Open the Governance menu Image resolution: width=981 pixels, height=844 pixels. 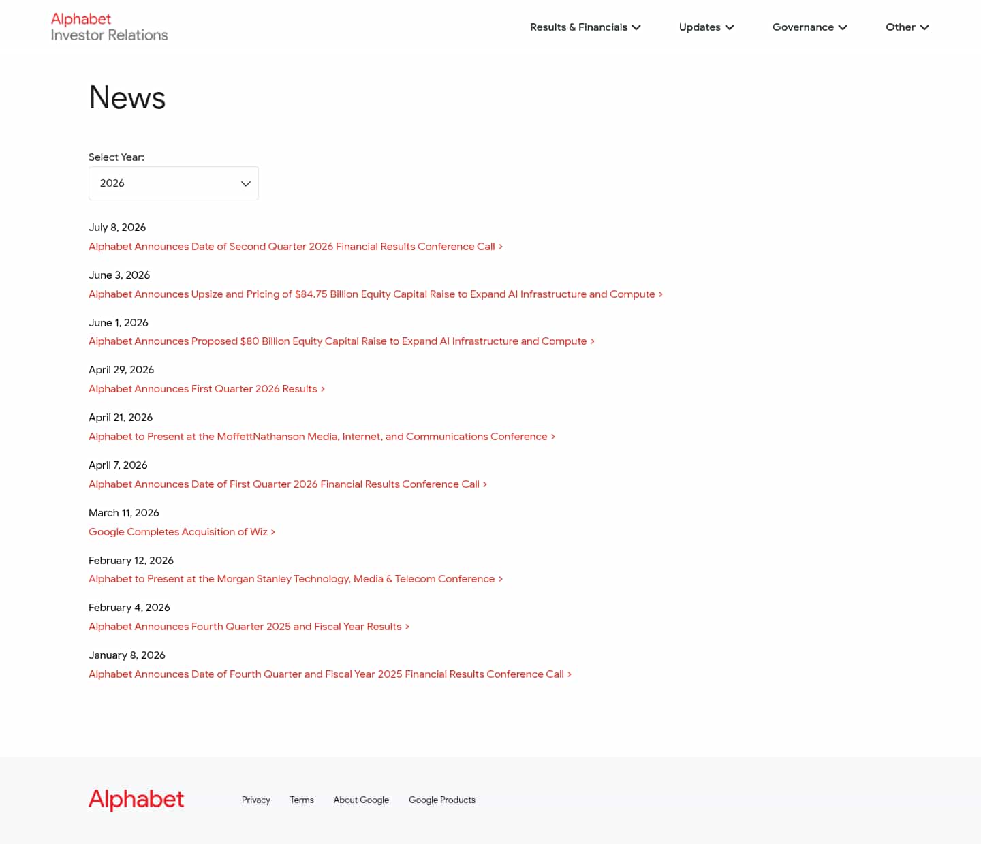(x=810, y=27)
